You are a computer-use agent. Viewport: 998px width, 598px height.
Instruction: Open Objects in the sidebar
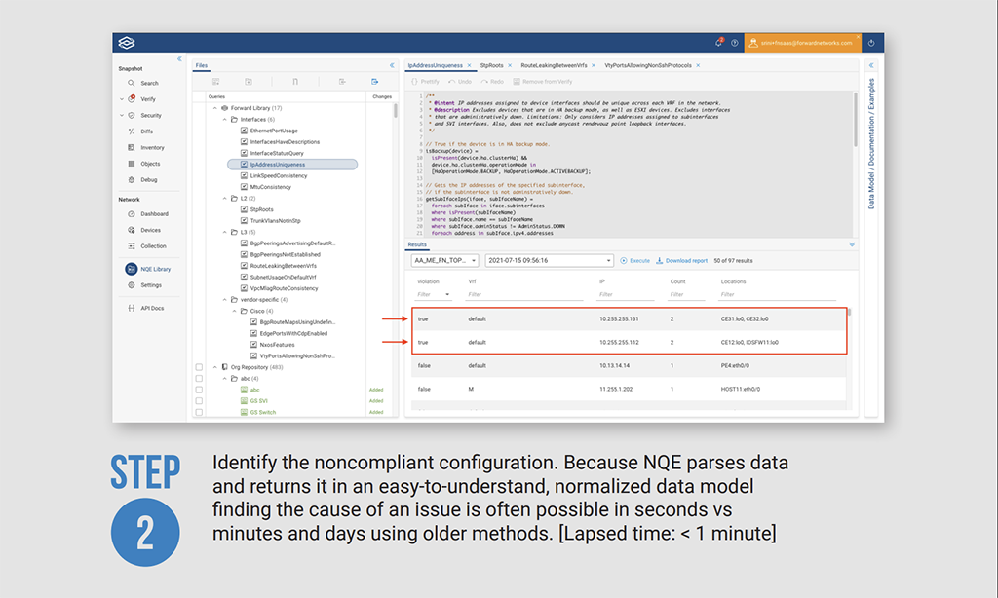[x=144, y=164]
